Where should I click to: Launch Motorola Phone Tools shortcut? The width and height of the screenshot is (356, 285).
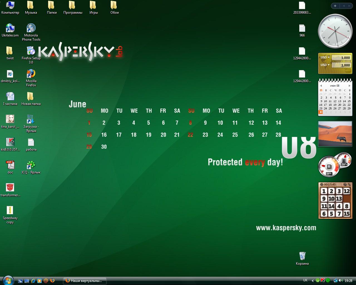tap(31, 32)
